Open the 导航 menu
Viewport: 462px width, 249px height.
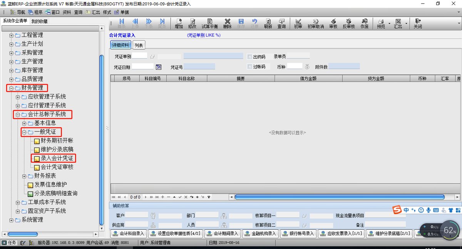tap(18, 12)
